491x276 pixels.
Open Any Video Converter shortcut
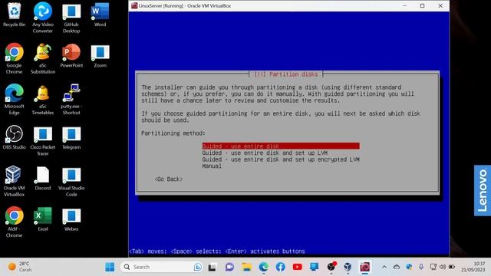click(x=43, y=18)
